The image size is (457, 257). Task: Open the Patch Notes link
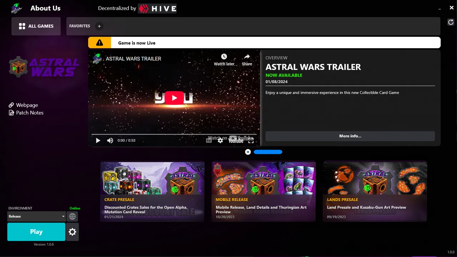26,113
